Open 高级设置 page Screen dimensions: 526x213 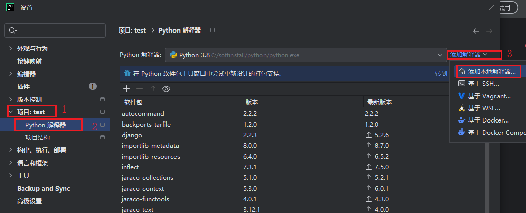point(30,201)
